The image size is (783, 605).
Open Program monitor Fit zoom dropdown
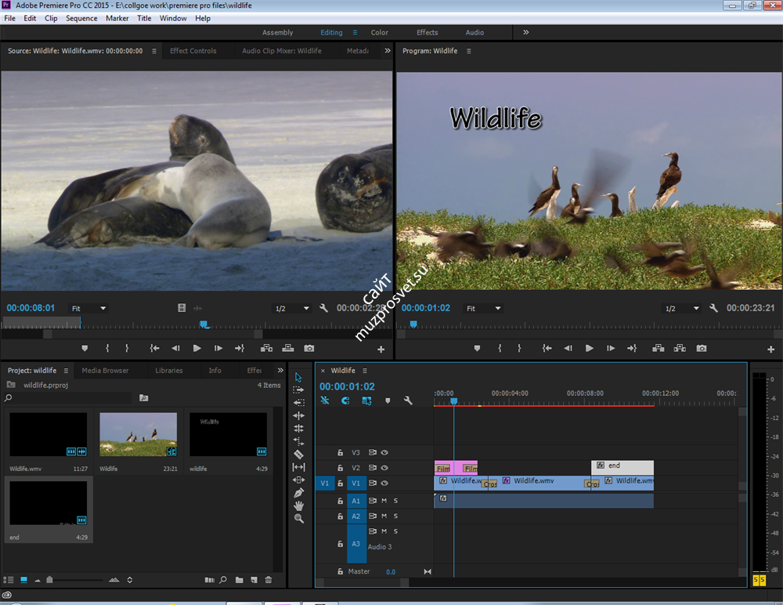[483, 308]
